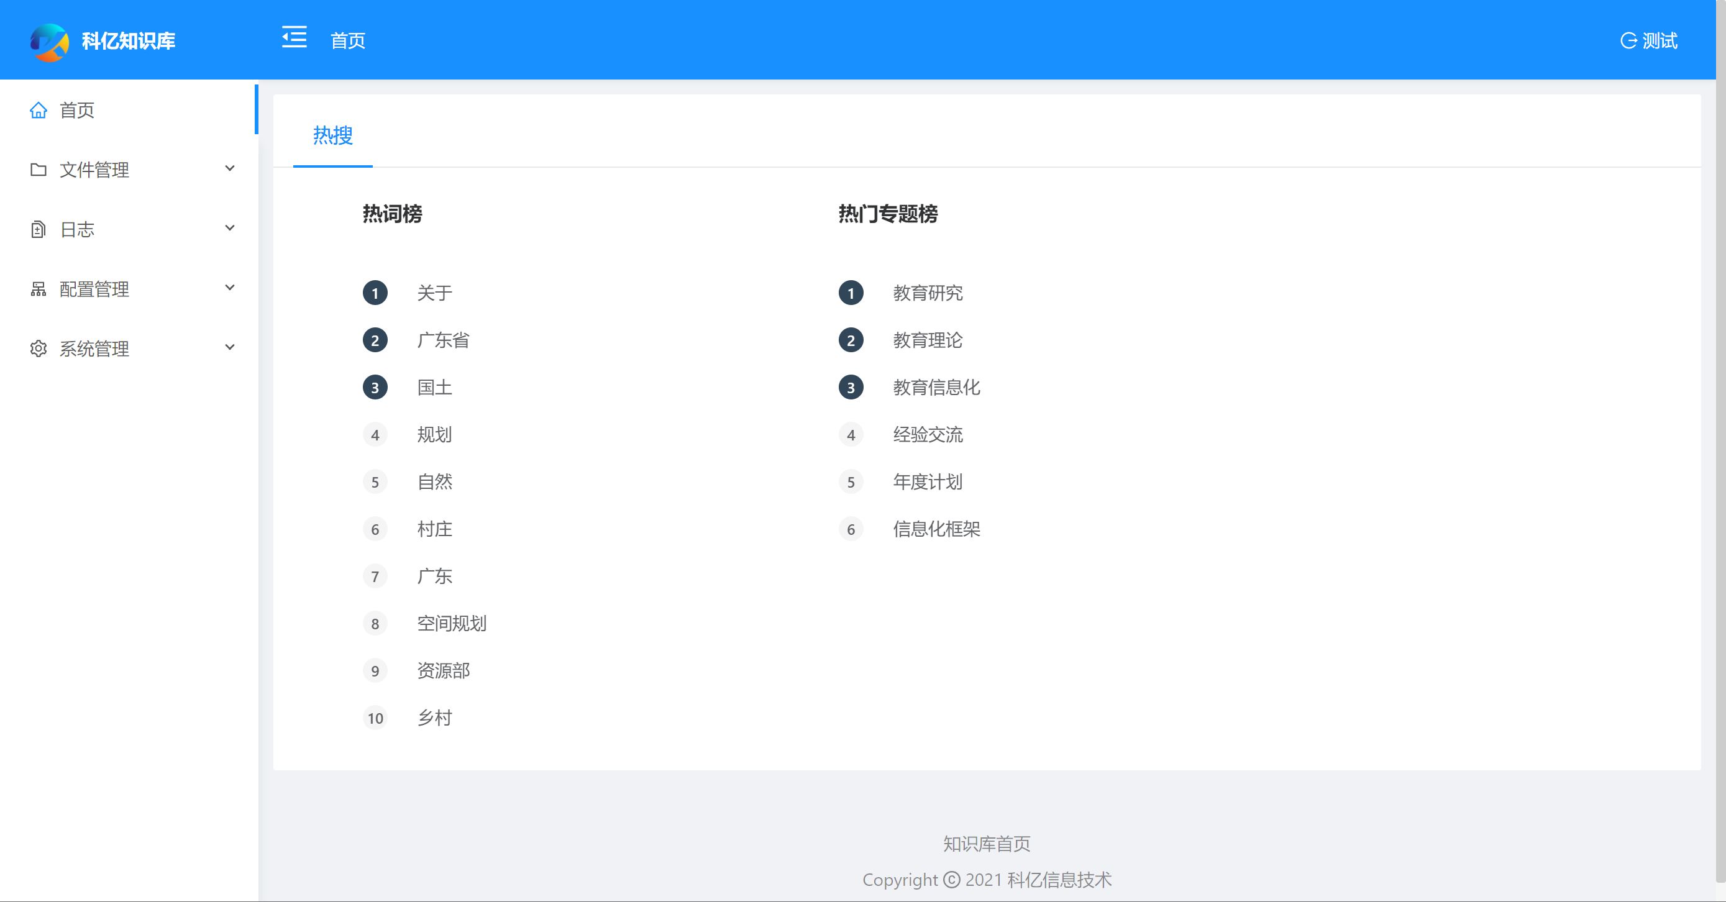Viewport: 1726px width, 902px height.
Task: Open the 测试 user menu
Action: click(x=1660, y=41)
